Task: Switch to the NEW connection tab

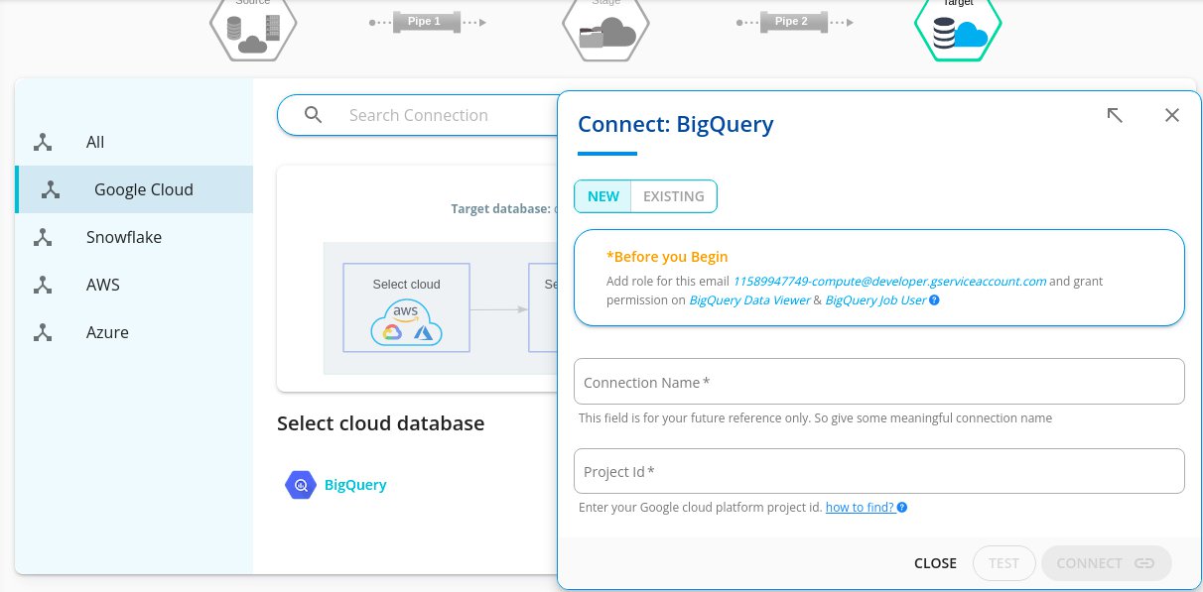Action: point(603,196)
